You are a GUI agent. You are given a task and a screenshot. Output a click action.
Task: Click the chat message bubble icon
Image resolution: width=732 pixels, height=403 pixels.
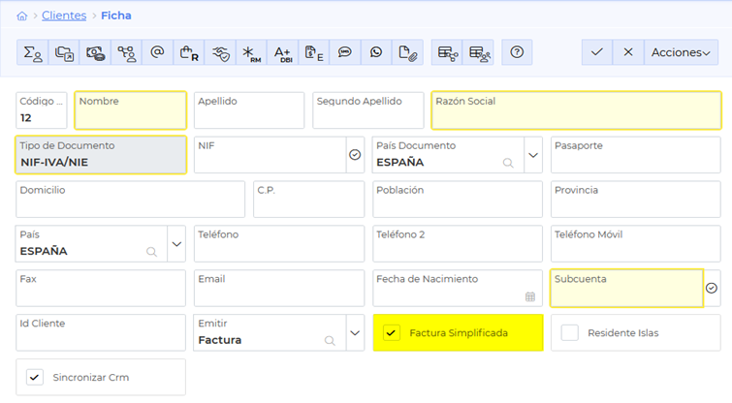pos(345,52)
